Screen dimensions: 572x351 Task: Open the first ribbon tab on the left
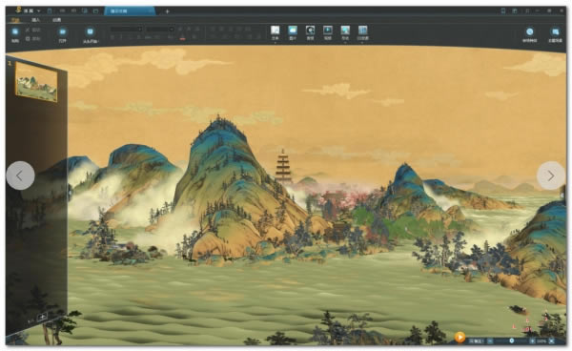pos(15,20)
